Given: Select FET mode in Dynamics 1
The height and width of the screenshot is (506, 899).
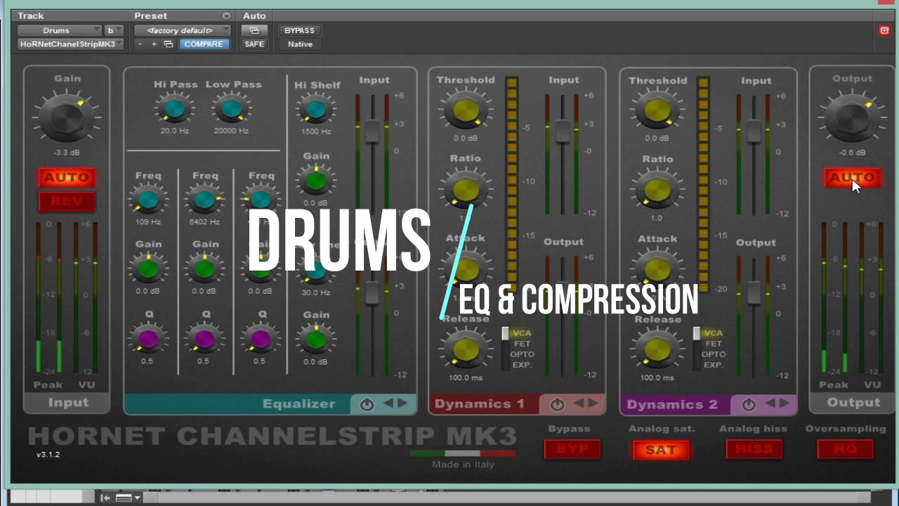Looking at the screenshot, I should click(522, 344).
